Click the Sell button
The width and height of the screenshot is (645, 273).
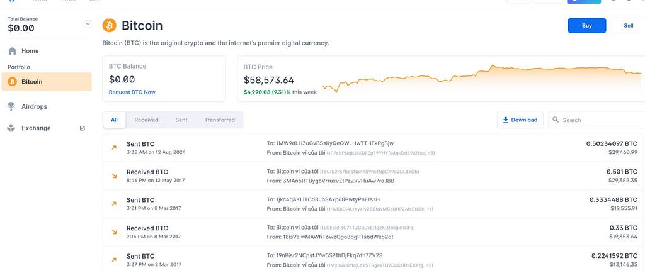pos(628,25)
